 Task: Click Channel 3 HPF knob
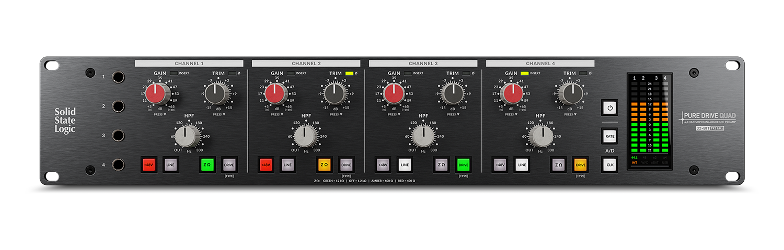(x=423, y=136)
